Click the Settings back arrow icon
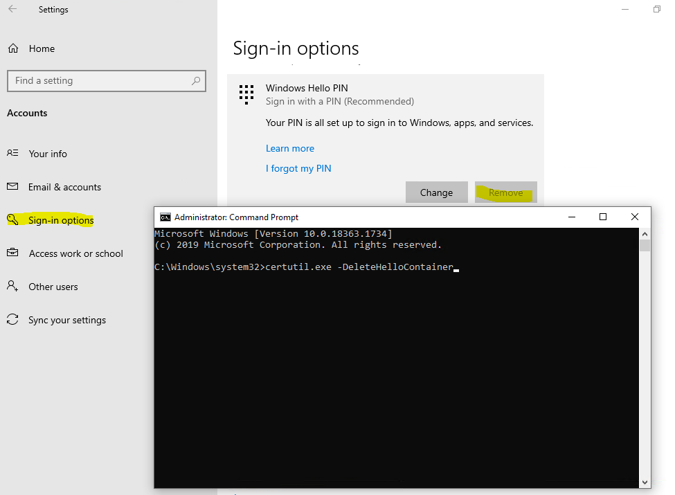 click(x=12, y=9)
